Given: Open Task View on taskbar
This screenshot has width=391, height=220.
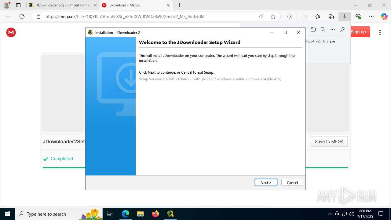Looking at the screenshot, I should coord(110,214).
